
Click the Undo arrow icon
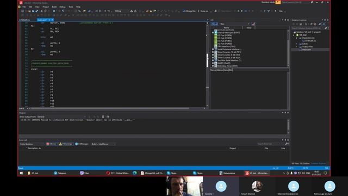click(x=63, y=11)
